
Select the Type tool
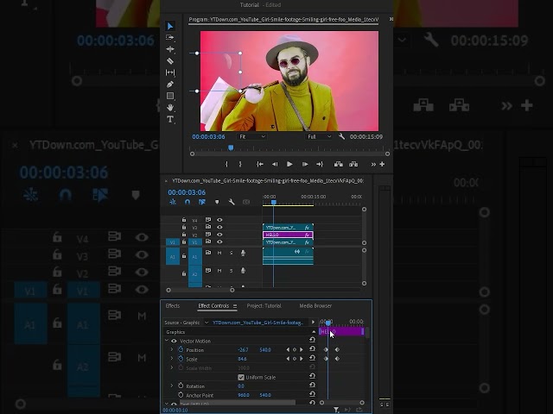point(170,119)
